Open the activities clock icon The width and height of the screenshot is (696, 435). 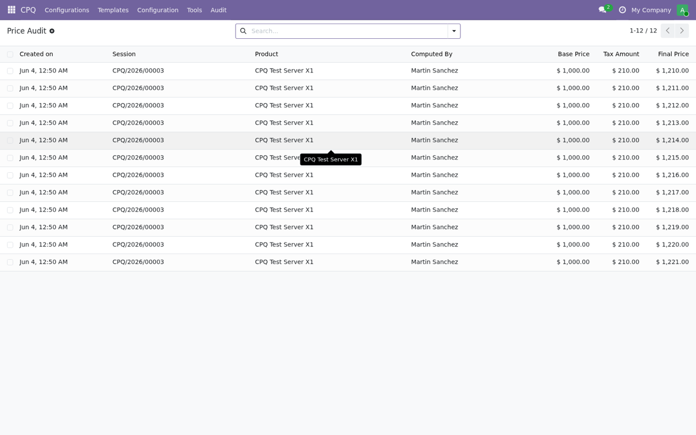pos(622,10)
